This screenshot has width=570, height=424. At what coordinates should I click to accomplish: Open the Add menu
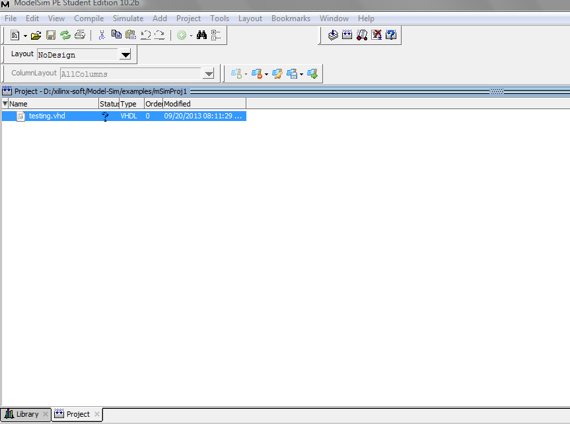(160, 19)
